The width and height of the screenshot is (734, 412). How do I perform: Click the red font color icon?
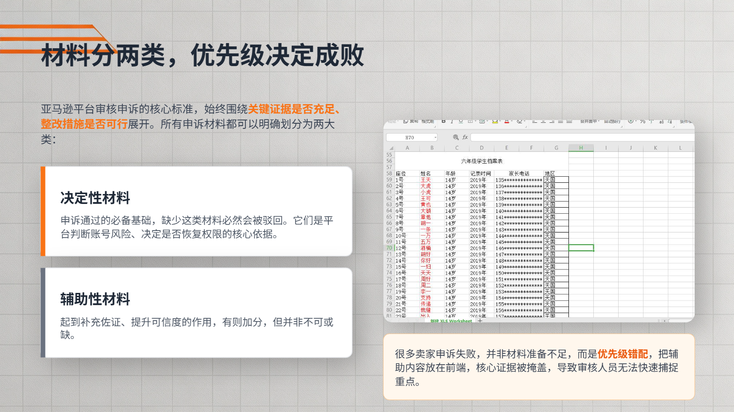point(507,121)
